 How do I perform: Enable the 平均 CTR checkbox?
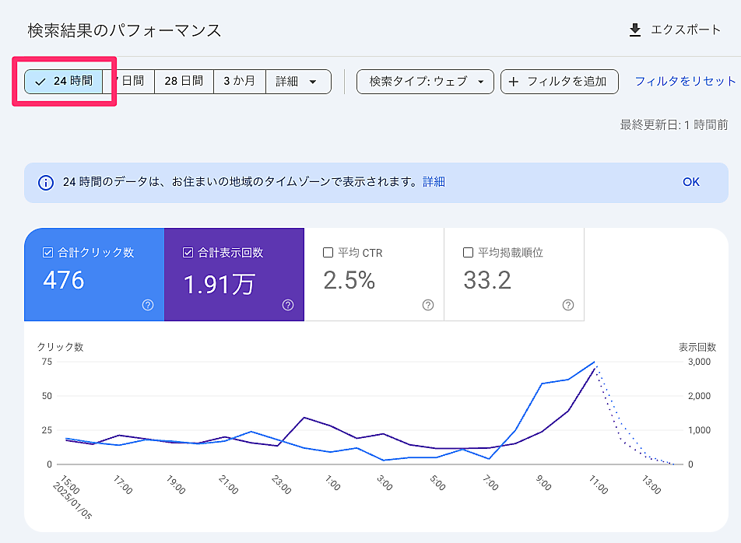coord(328,253)
